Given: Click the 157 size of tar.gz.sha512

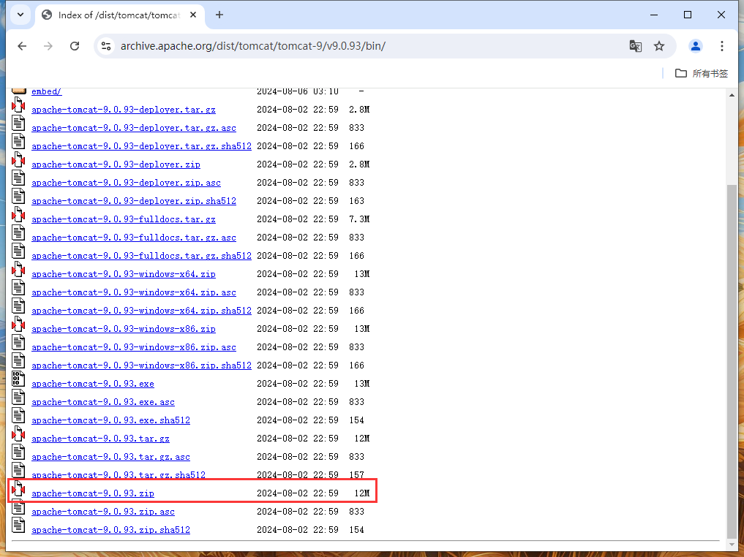Looking at the screenshot, I should (357, 475).
